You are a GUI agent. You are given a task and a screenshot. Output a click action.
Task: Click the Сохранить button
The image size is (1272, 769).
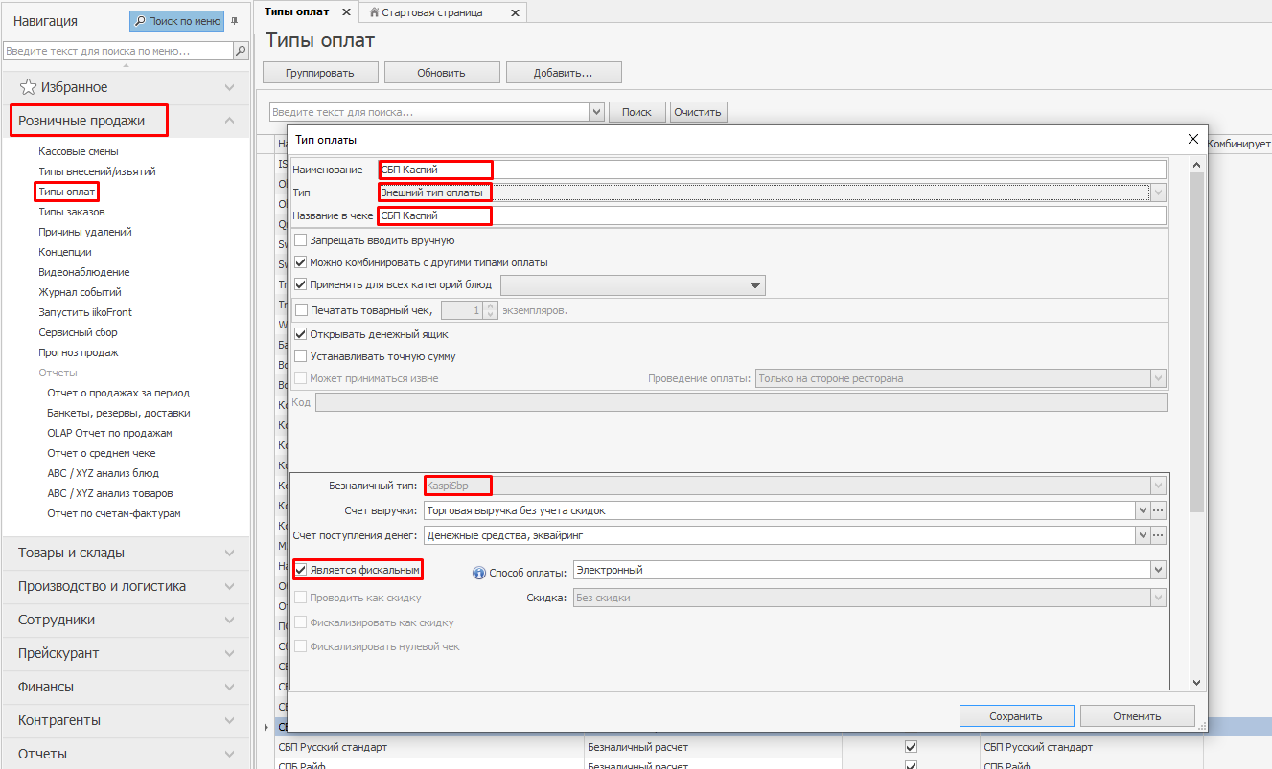(1016, 715)
